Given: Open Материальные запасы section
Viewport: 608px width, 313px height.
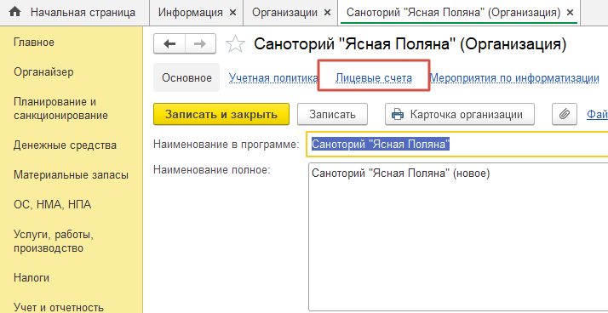Looking at the screenshot, I should (x=71, y=175).
